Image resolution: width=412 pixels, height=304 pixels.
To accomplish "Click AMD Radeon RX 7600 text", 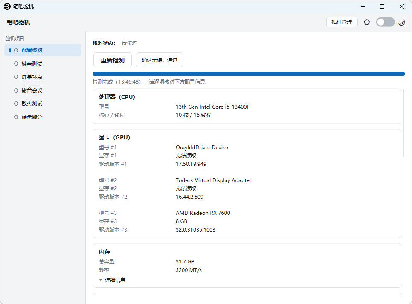I will [203, 213].
